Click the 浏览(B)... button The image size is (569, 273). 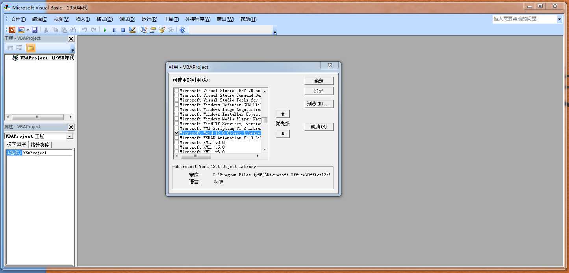319,104
